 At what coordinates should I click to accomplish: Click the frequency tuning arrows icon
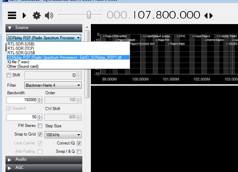click(209, 16)
